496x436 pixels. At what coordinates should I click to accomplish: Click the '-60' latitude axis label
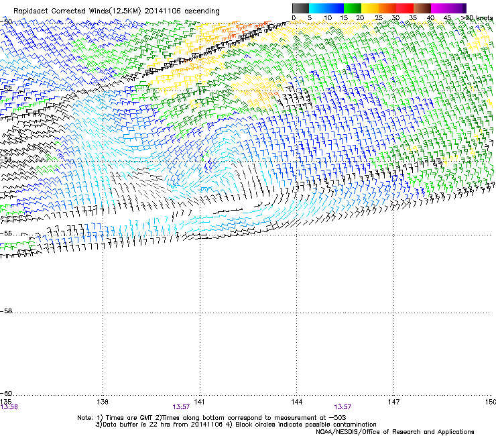6,394
